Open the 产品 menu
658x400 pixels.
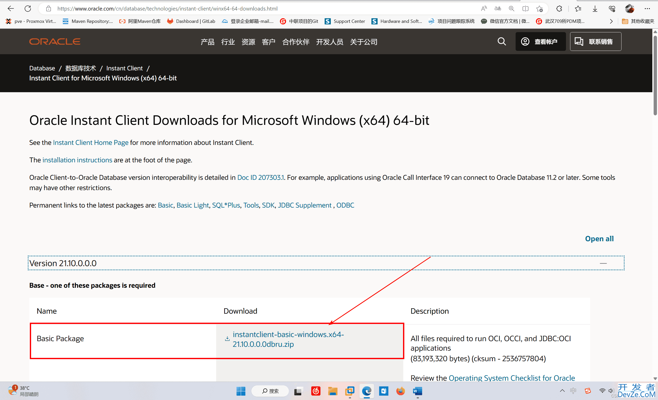pyautogui.click(x=207, y=42)
